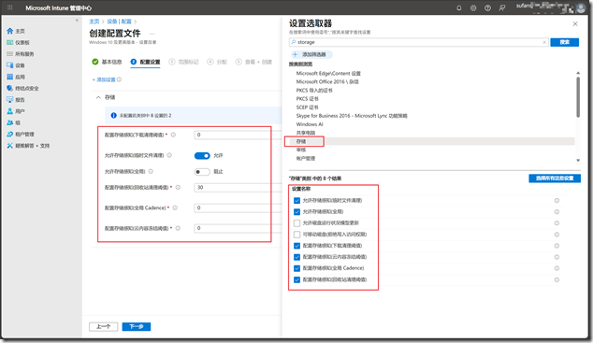The height and width of the screenshot is (343, 593).
Task: Uncheck 允许存储感知(临时文件清理) in settings picker
Action: (296, 201)
